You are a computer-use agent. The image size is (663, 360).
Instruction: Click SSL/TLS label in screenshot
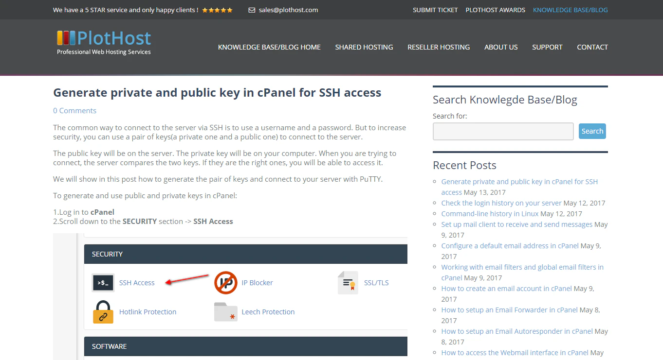376,283
